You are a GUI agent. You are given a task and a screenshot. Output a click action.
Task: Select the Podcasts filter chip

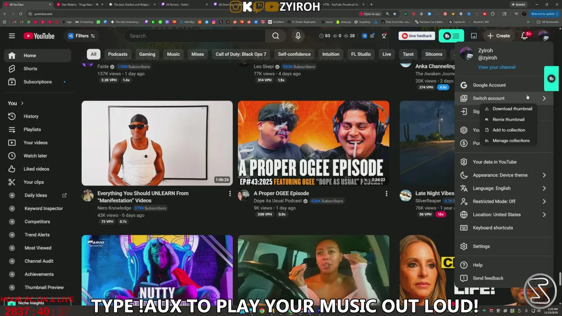coord(118,54)
